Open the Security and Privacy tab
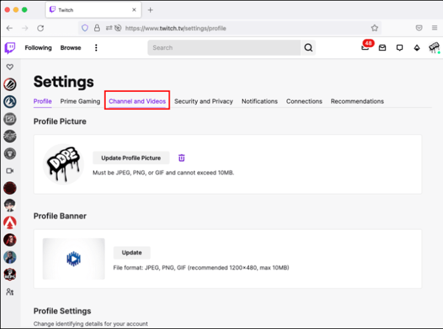This screenshot has width=443, height=329. click(204, 101)
